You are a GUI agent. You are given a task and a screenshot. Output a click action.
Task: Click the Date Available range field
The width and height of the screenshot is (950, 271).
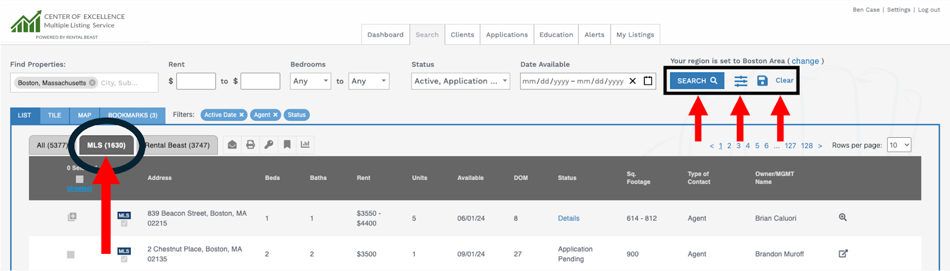pyautogui.click(x=587, y=81)
